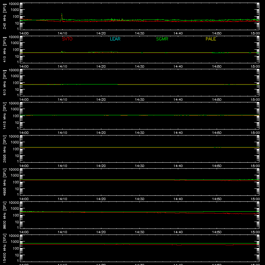Click the 10000 y-axis label of 15400 MHz panel
Viewport: 265px width, 265px height.
14,236
